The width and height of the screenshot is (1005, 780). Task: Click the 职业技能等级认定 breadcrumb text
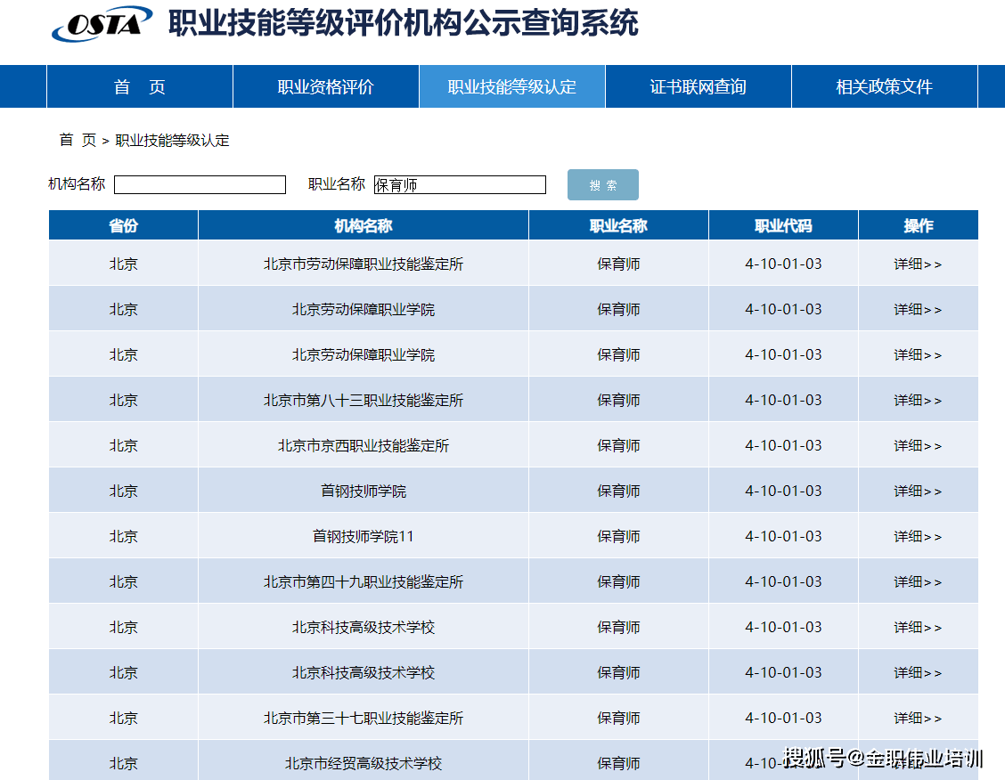pyautogui.click(x=173, y=141)
